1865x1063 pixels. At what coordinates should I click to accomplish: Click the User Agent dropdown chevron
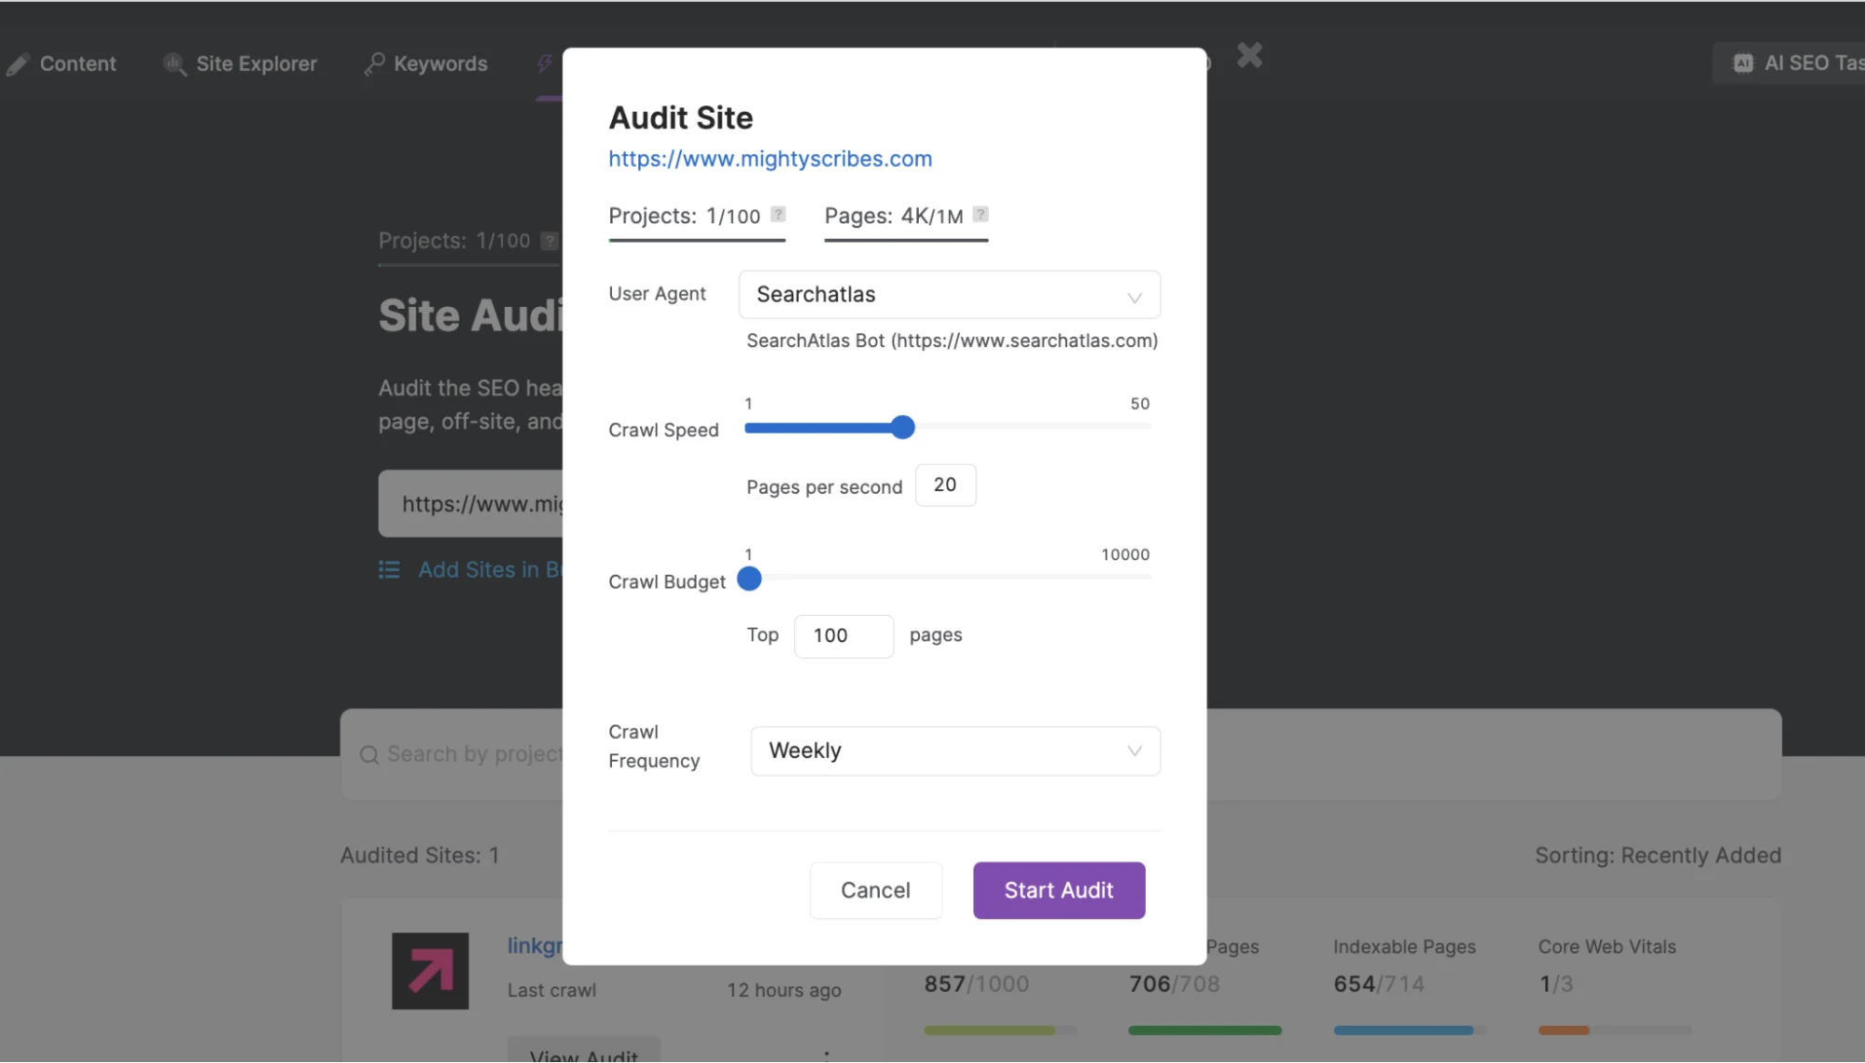[x=1134, y=298]
